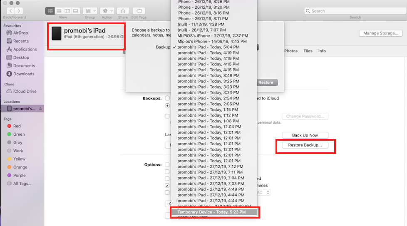Select the Orange tag

tap(20, 167)
